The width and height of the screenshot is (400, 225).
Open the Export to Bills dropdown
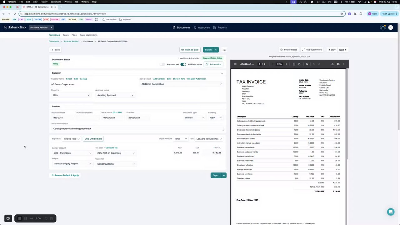(x=71, y=95)
